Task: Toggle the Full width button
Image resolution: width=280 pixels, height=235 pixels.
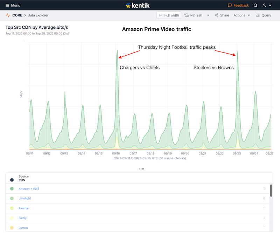Action: tap(169, 15)
